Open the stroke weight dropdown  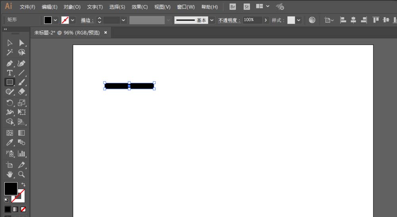click(x=123, y=20)
